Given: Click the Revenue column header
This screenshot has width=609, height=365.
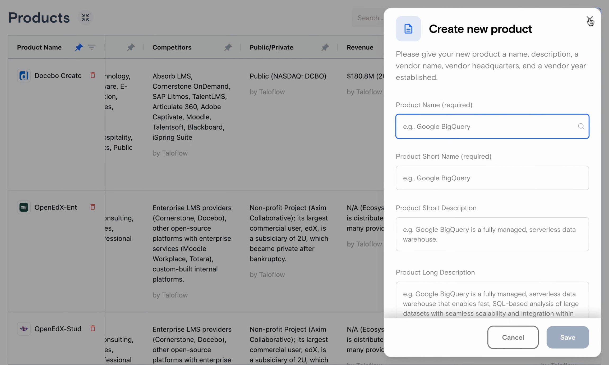Looking at the screenshot, I should (x=360, y=47).
